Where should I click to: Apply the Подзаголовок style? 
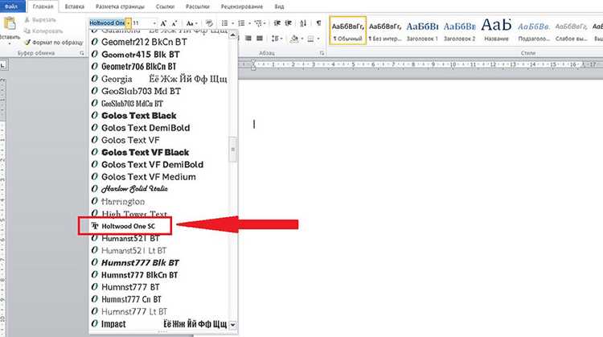tap(534, 31)
